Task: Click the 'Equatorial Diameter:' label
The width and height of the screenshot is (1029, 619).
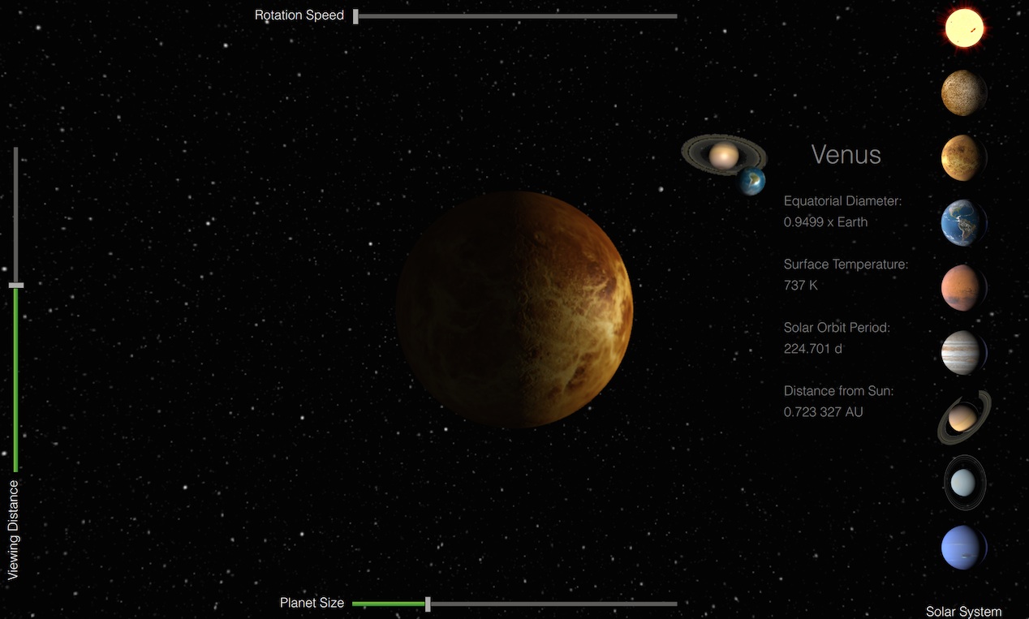Action: (843, 200)
